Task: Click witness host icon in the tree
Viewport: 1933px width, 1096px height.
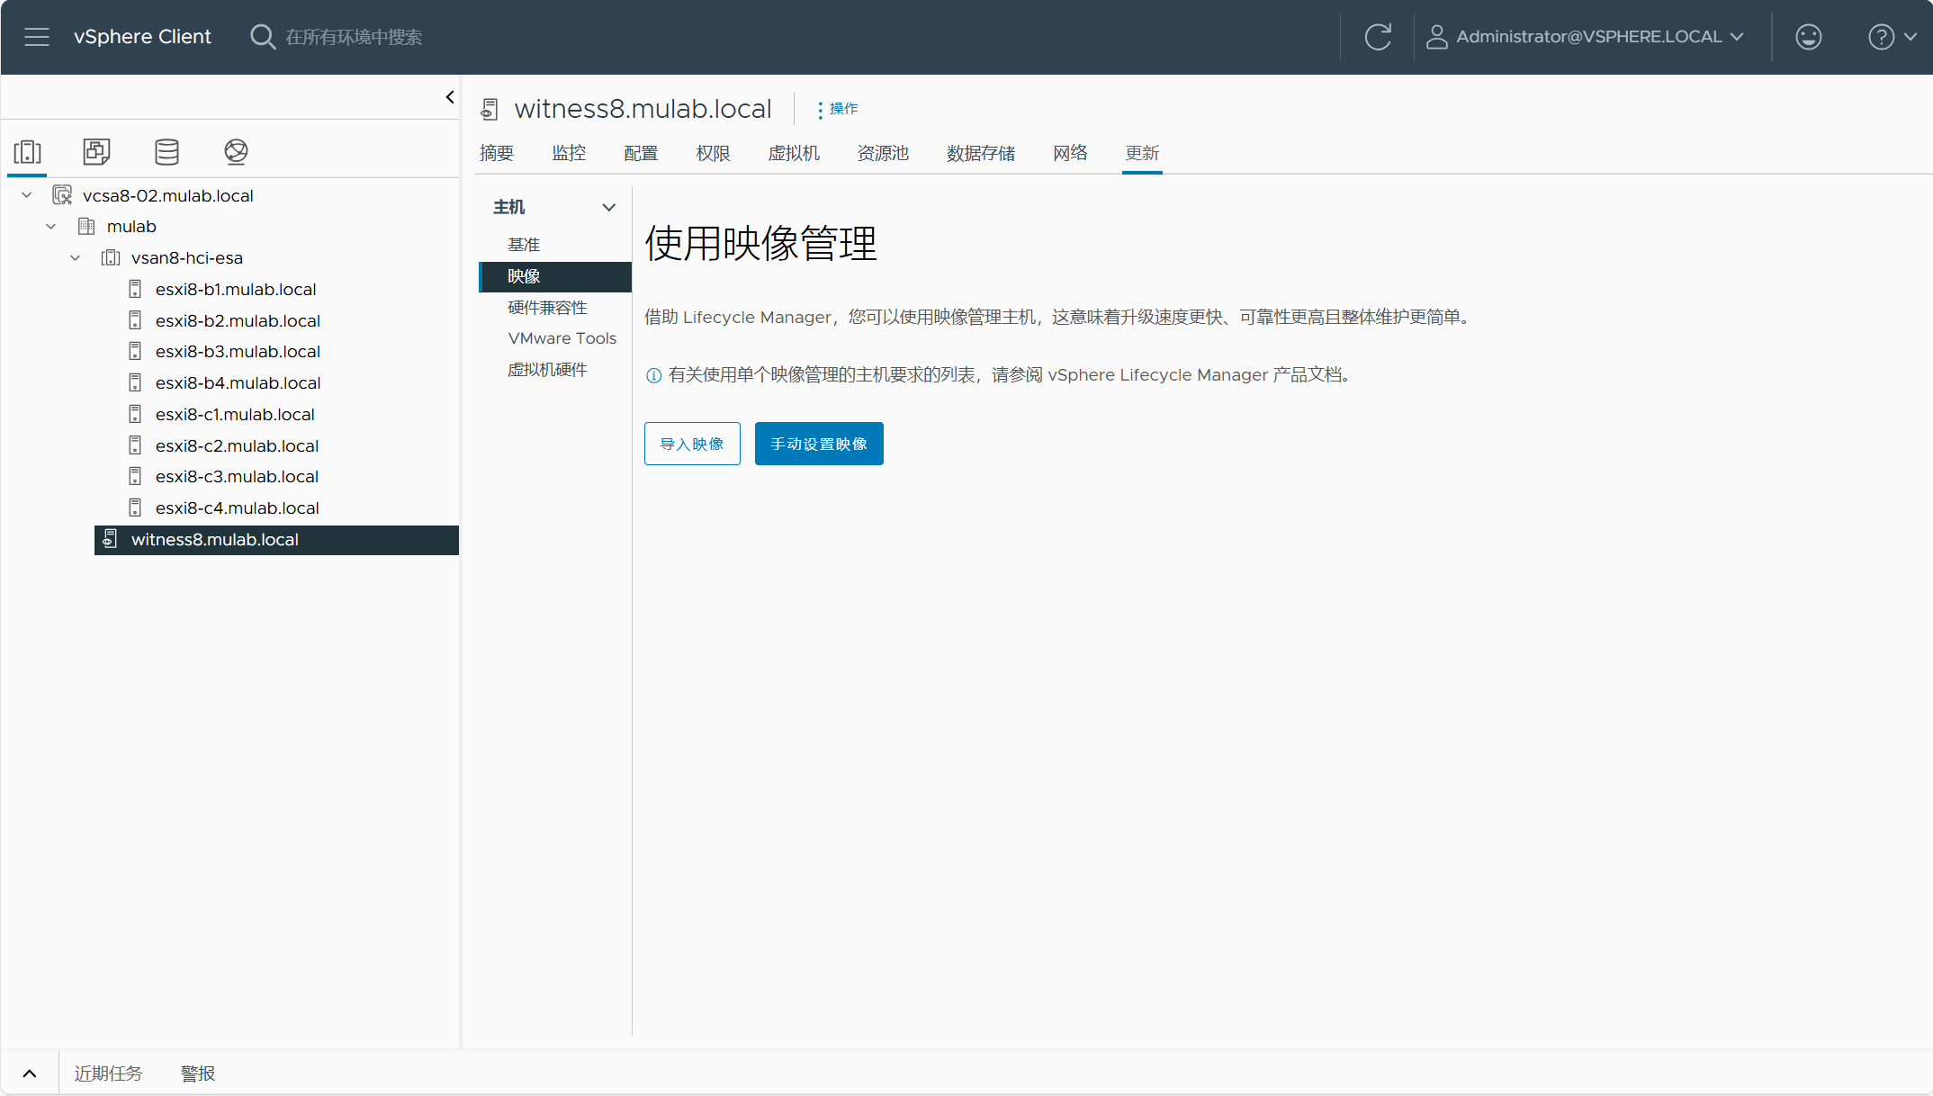Action: (x=110, y=539)
